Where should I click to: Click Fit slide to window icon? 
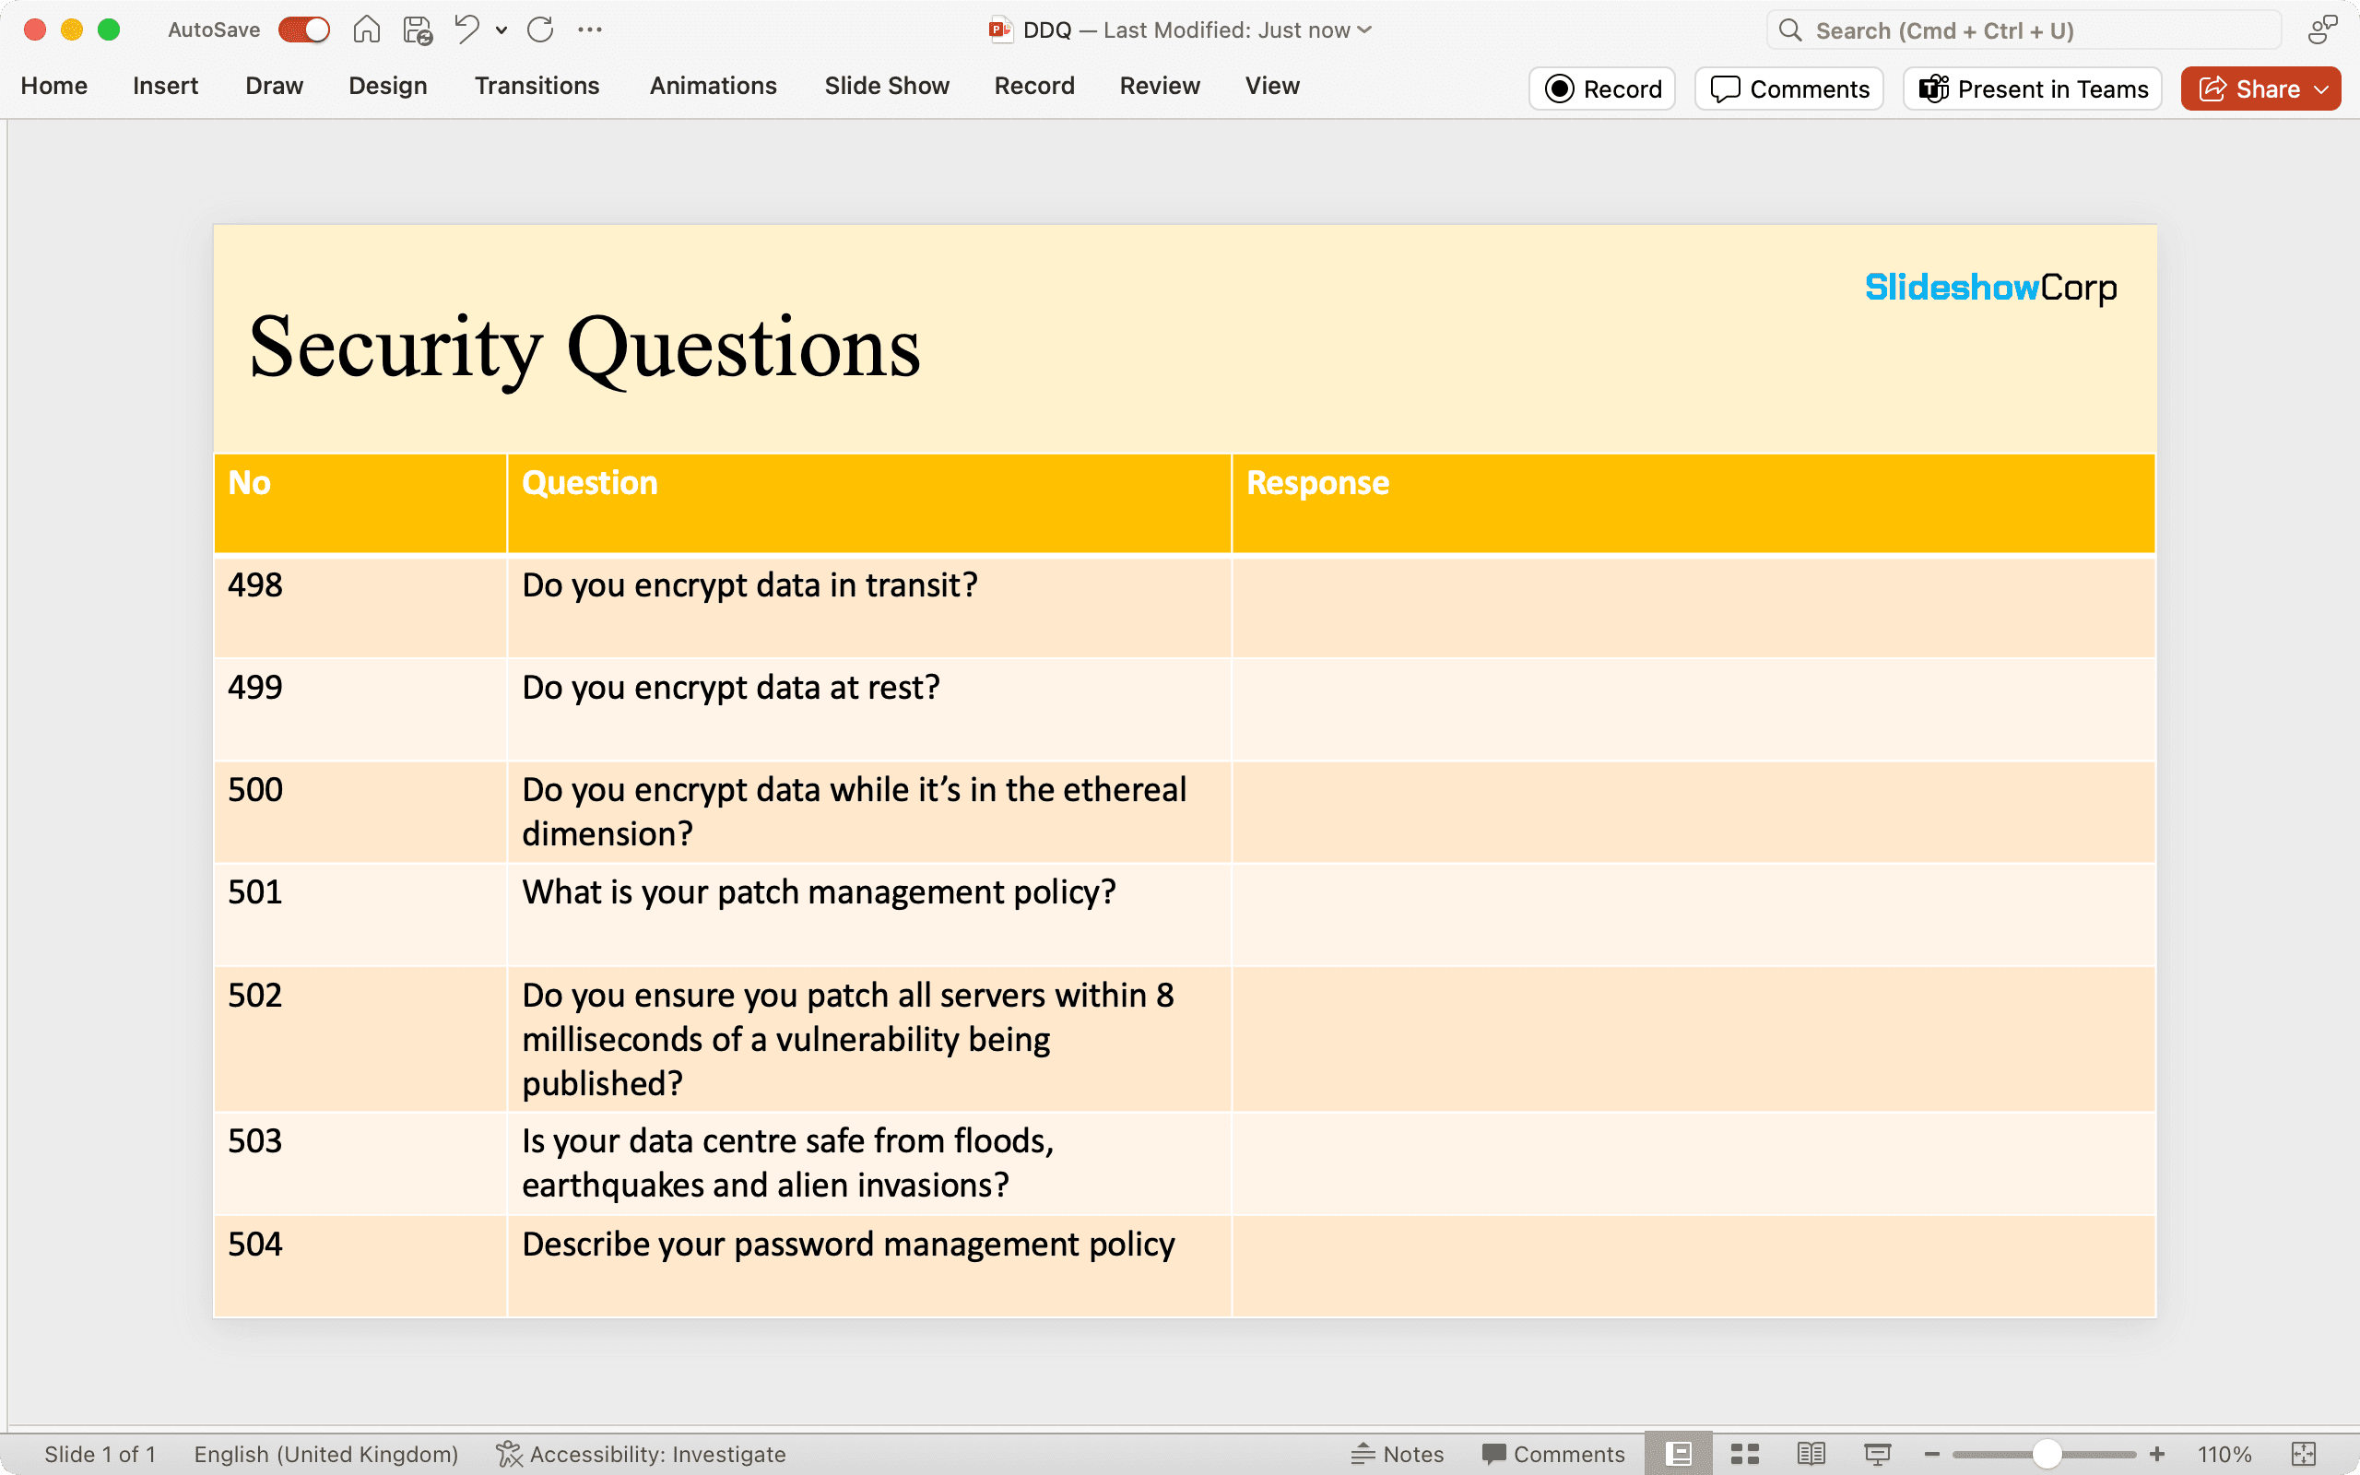(2304, 1455)
